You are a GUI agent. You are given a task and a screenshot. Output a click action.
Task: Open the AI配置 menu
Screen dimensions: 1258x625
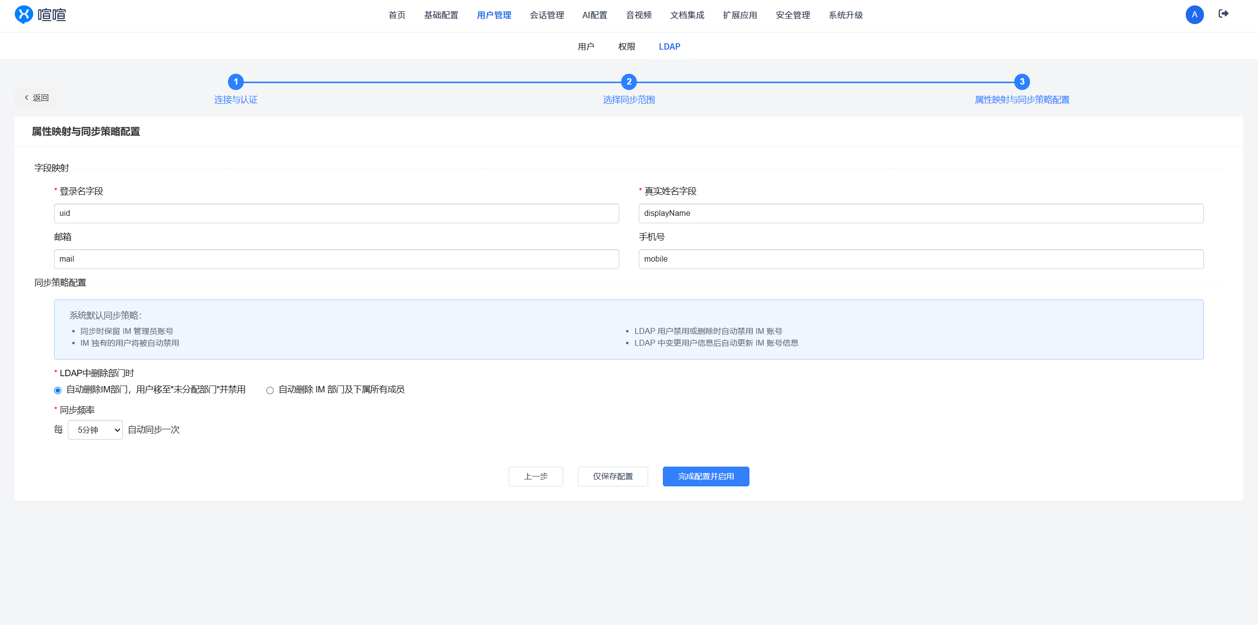click(595, 15)
